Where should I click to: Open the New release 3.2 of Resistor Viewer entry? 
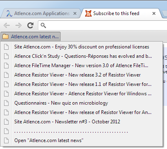pyautogui.click(x=81, y=75)
